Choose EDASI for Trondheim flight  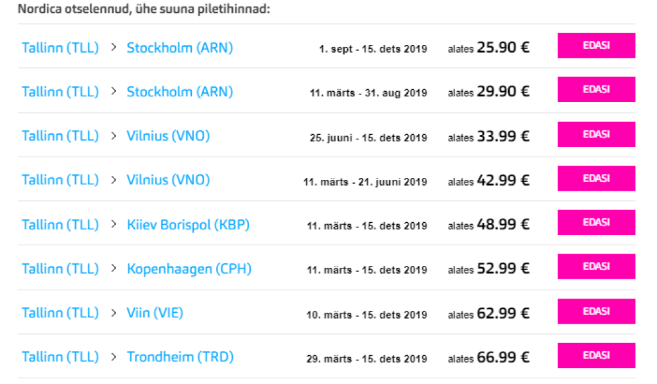tap(596, 355)
